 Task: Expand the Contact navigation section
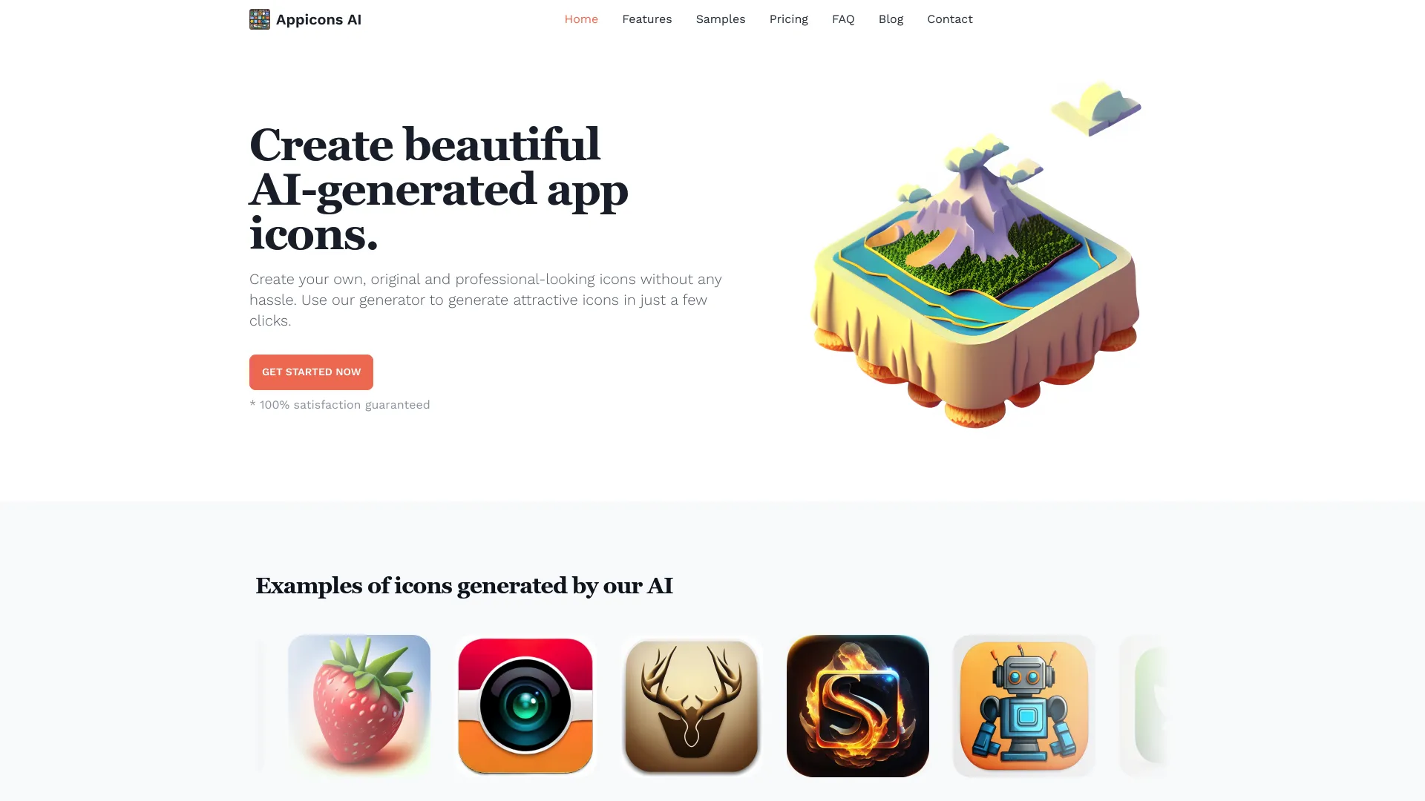[x=949, y=19]
